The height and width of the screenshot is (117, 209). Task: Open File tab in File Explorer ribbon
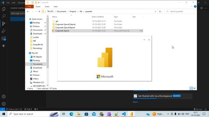29,6
